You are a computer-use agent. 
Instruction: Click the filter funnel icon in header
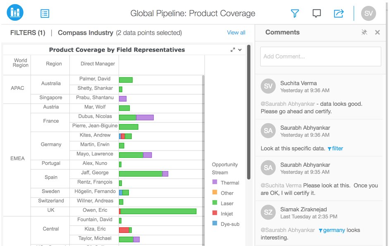pyautogui.click(x=295, y=13)
